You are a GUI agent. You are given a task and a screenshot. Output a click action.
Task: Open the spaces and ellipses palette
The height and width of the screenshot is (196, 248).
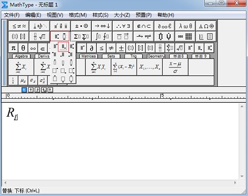[40, 26]
